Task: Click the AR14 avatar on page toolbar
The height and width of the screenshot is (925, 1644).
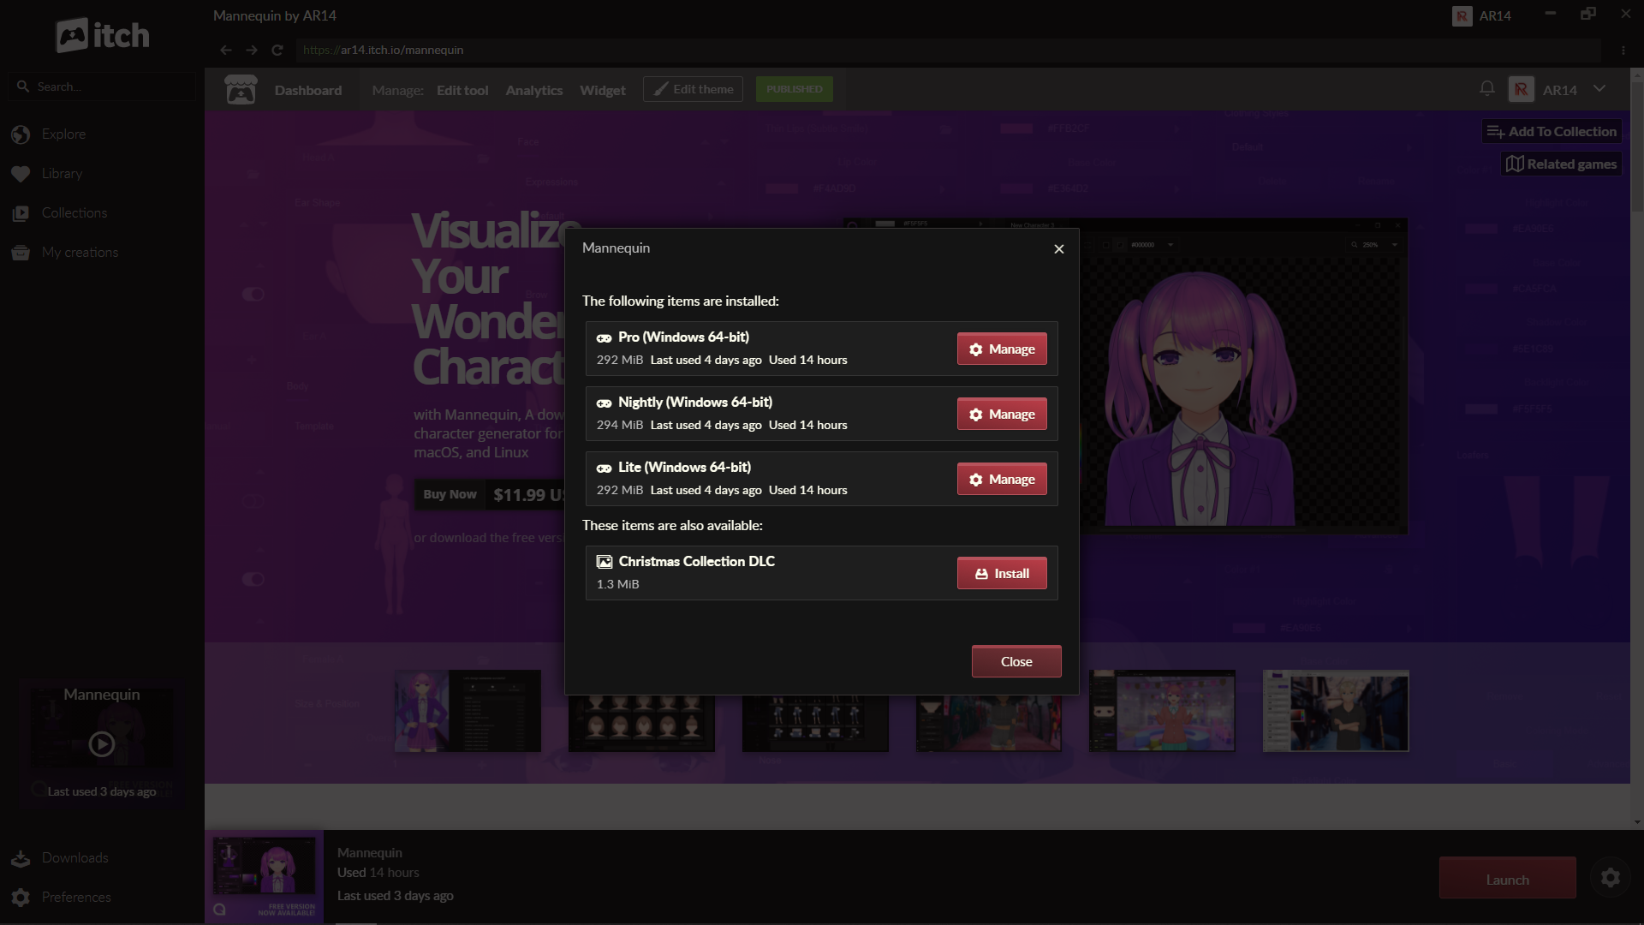Action: pos(1521,89)
